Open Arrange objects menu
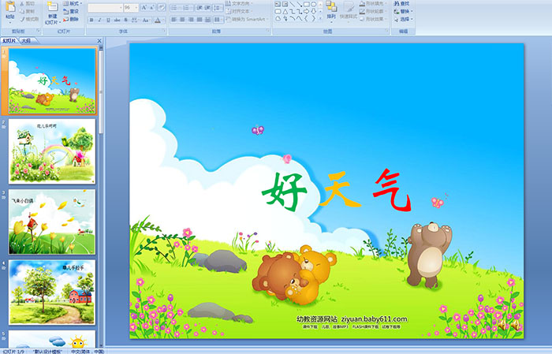The image size is (552, 354). [x=331, y=11]
